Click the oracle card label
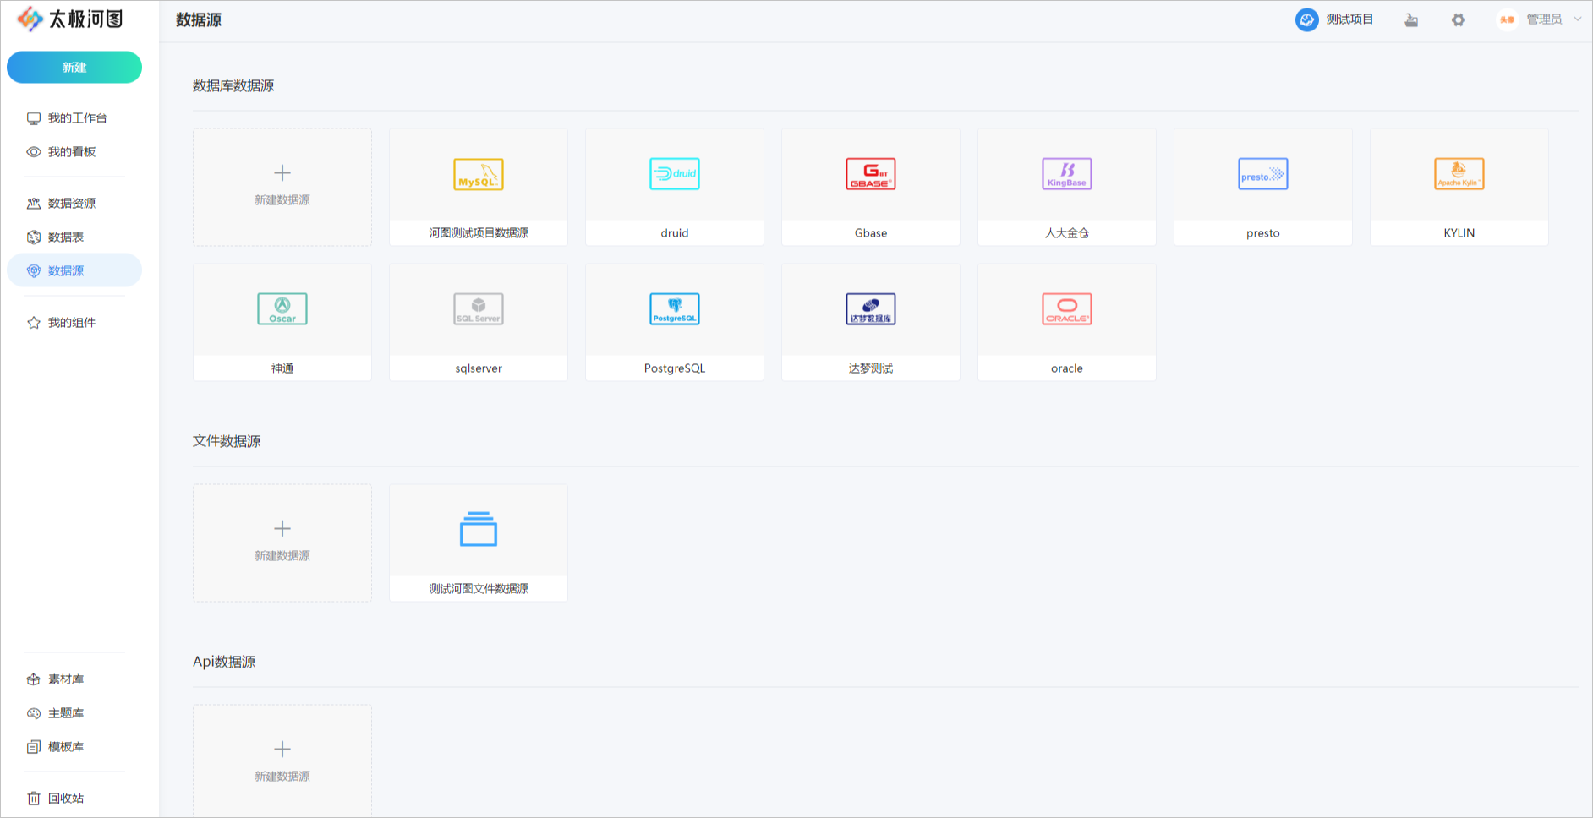Screen dimensions: 1593x818 [1067, 368]
